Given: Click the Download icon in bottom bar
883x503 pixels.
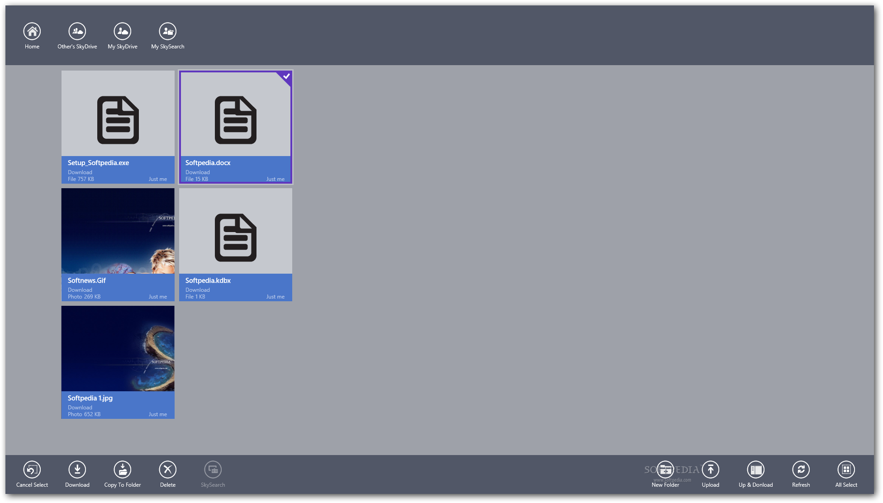Looking at the screenshot, I should 77,470.
